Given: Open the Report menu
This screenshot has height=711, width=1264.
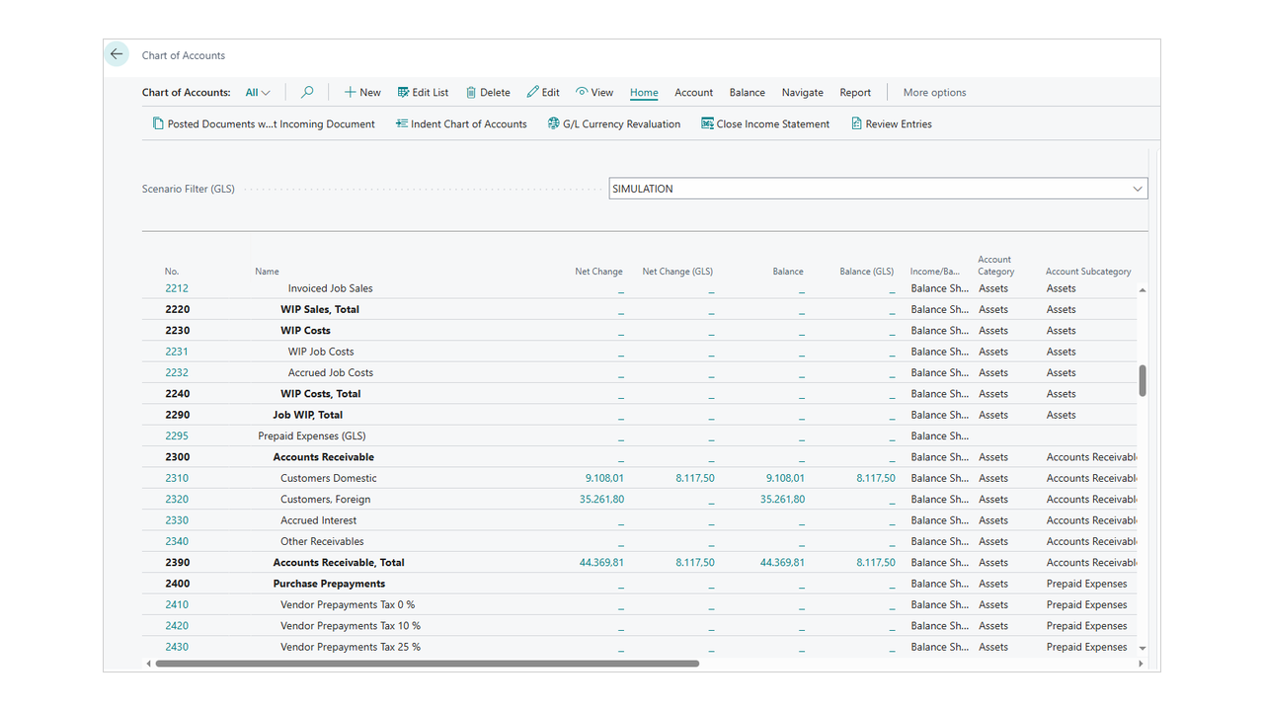Looking at the screenshot, I should point(855,92).
